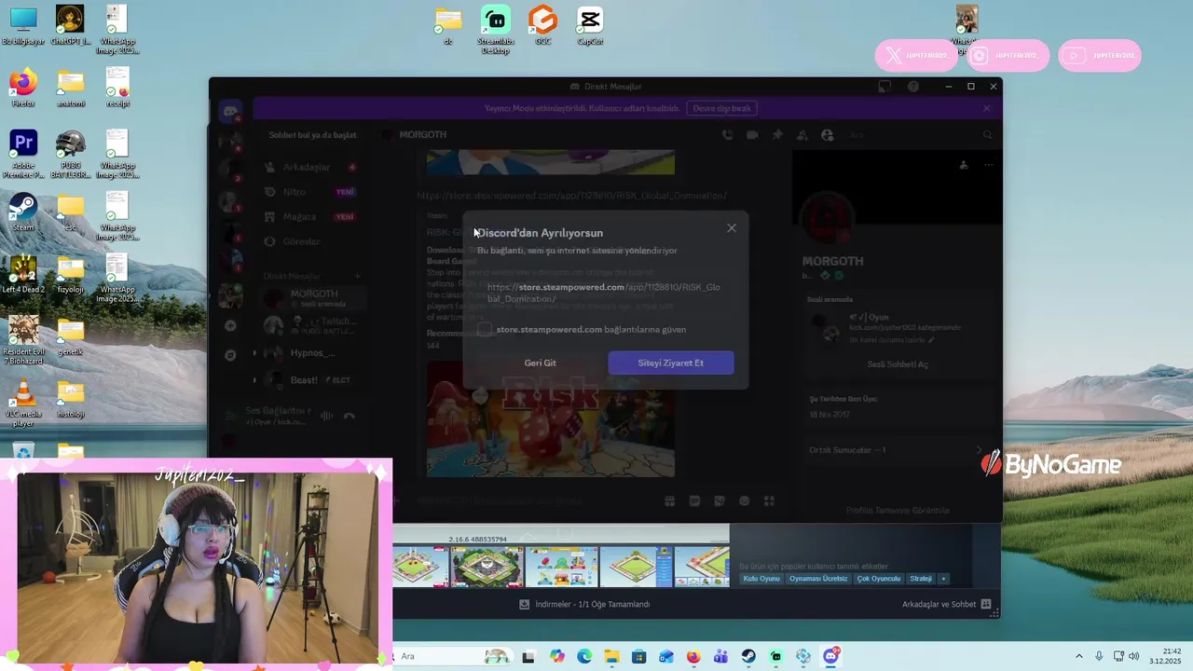Select the Beast! direct message
This screenshot has height=671, width=1193.
[x=311, y=380]
